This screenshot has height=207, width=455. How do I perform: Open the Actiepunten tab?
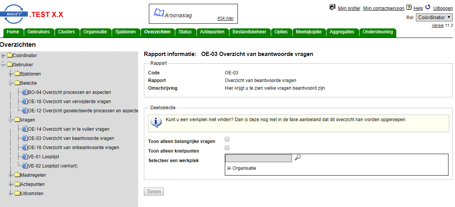[x=212, y=32]
